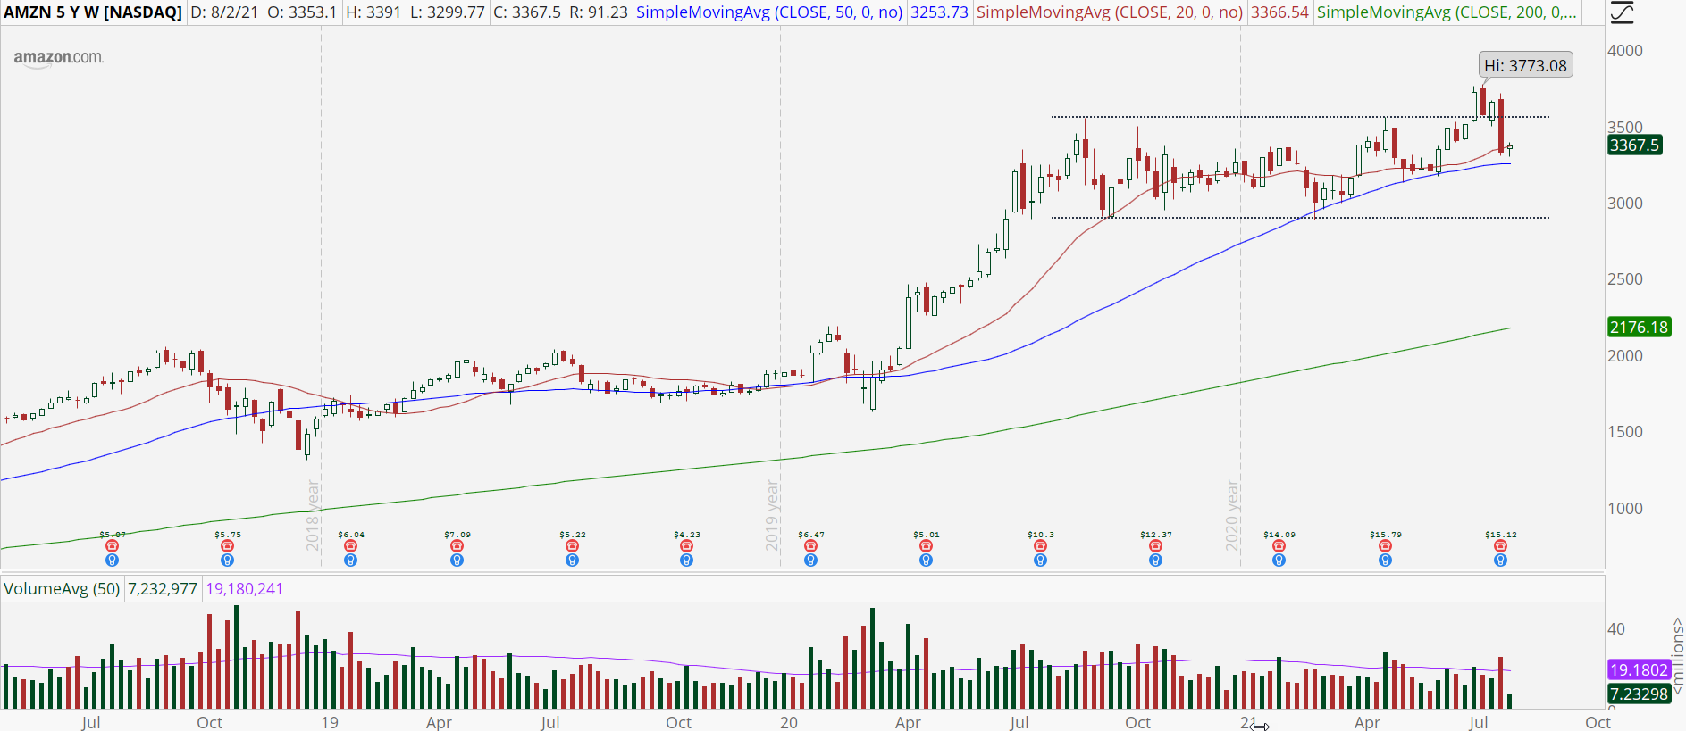This screenshot has height=731, width=1686.
Task: Select the VolumeAvg (50) study label
Action: tap(62, 588)
